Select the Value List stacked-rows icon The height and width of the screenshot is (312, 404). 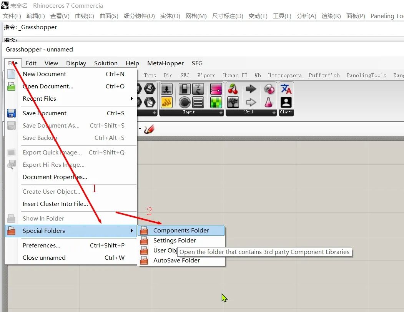pyautogui.click(x=198, y=102)
